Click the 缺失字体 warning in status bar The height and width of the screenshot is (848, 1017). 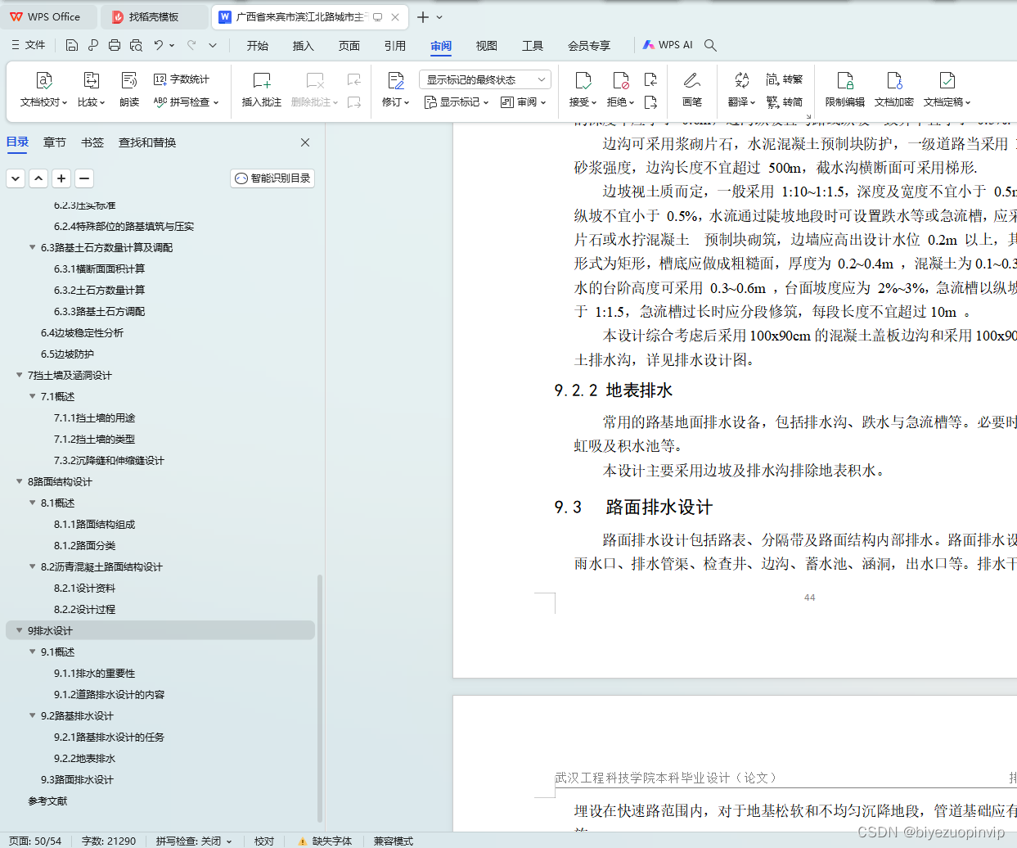tap(325, 841)
